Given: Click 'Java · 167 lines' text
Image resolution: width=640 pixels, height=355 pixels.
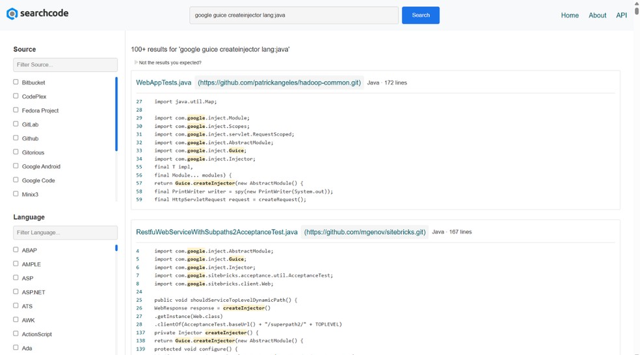Looking at the screenshot, I should tap(452, 232).
